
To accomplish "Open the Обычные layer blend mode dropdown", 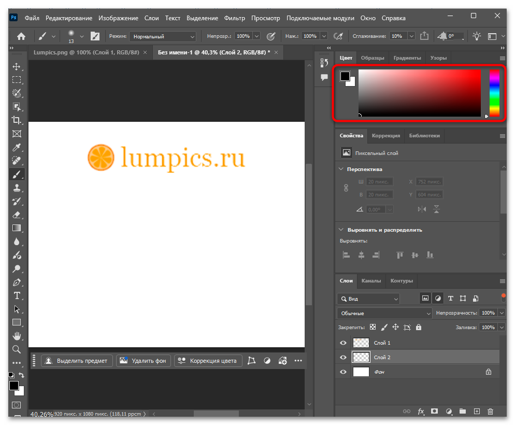I will pos(384,314).
